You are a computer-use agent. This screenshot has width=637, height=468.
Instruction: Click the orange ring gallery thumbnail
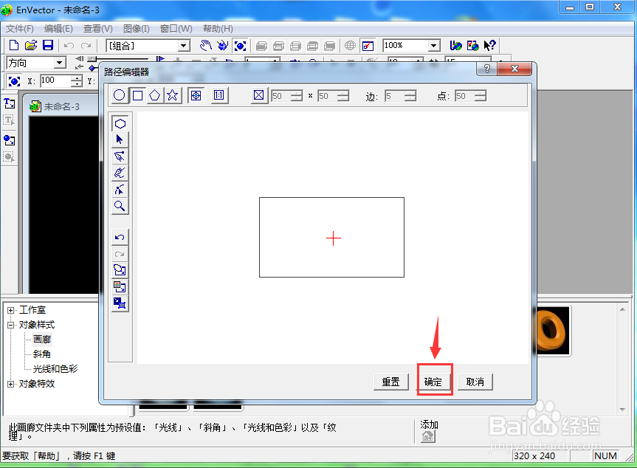click(554, 330)
